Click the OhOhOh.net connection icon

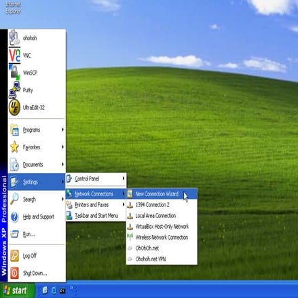click(130, 248)
